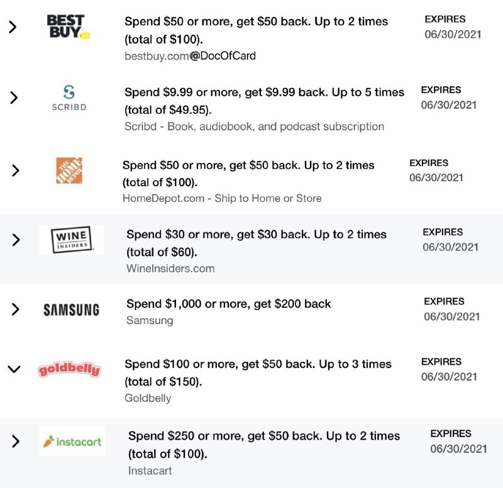The image size is (503, 488).
Task: Click the Wine Insiders highlighted offer row
Action: coord(251,247)
